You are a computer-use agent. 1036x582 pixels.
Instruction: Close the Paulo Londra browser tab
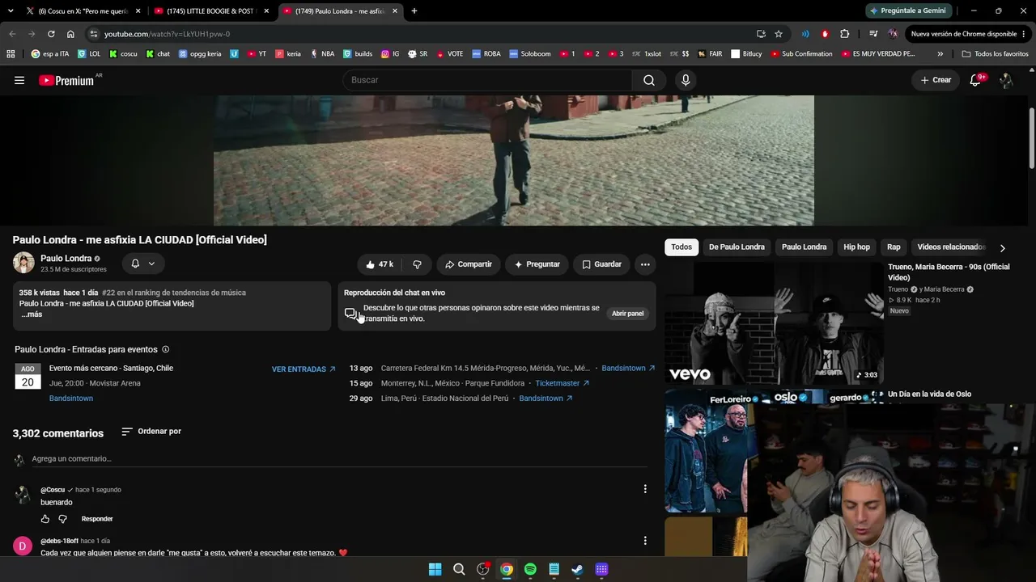pyautogui.click(x=395, y=11)
